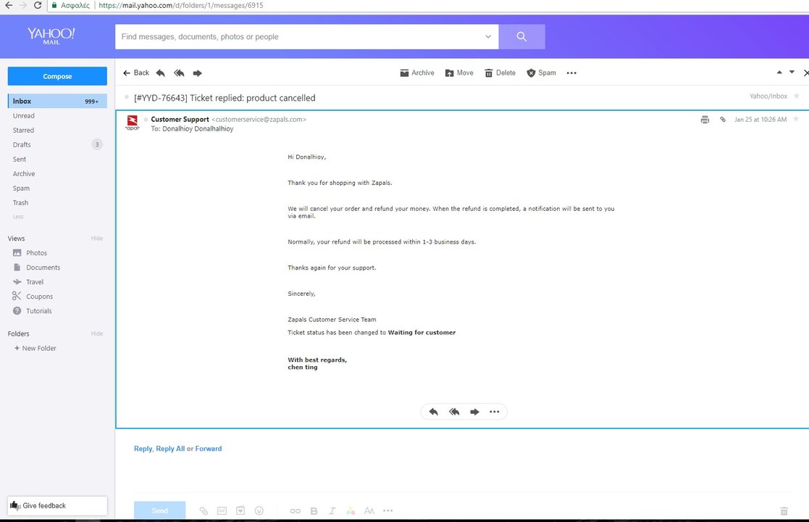Click the Reply All link
809x522 pixels.
click(170, 449)
